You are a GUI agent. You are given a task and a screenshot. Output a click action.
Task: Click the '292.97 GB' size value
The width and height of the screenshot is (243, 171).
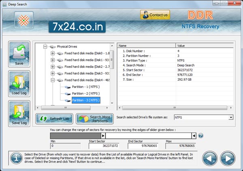coord(184,79)
